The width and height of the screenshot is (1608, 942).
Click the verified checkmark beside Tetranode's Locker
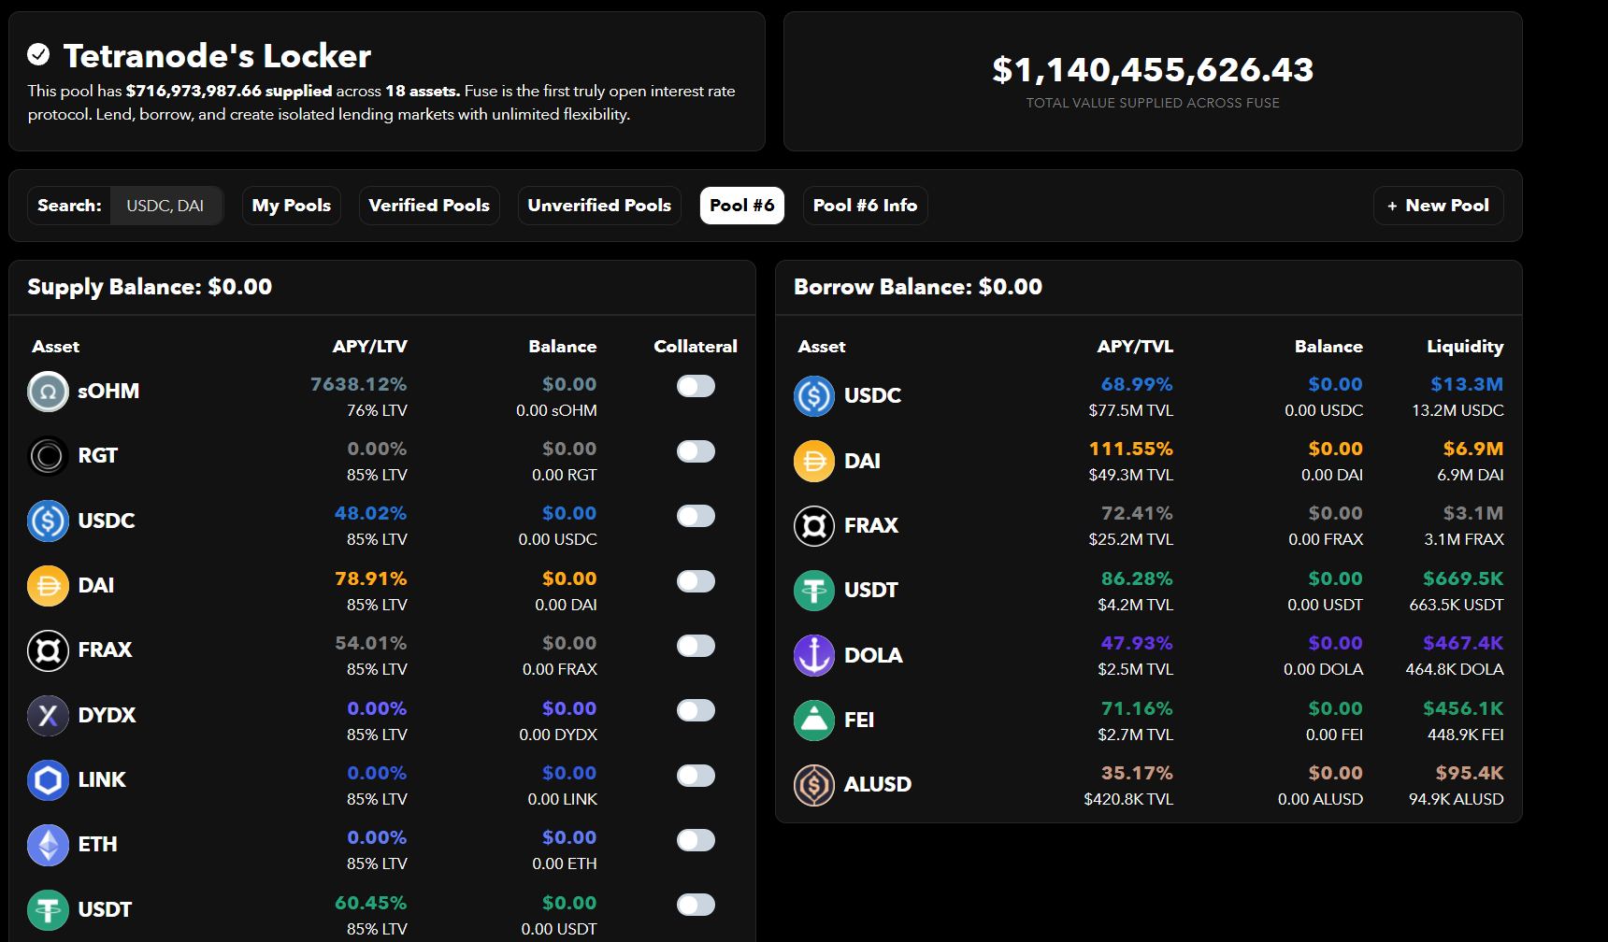tap(38, 55)
